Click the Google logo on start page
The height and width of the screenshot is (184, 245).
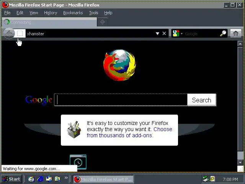coord(39,100)
